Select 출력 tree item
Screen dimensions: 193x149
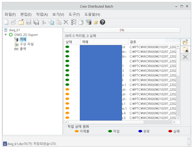pyautogui.click(x=23, y=49)
